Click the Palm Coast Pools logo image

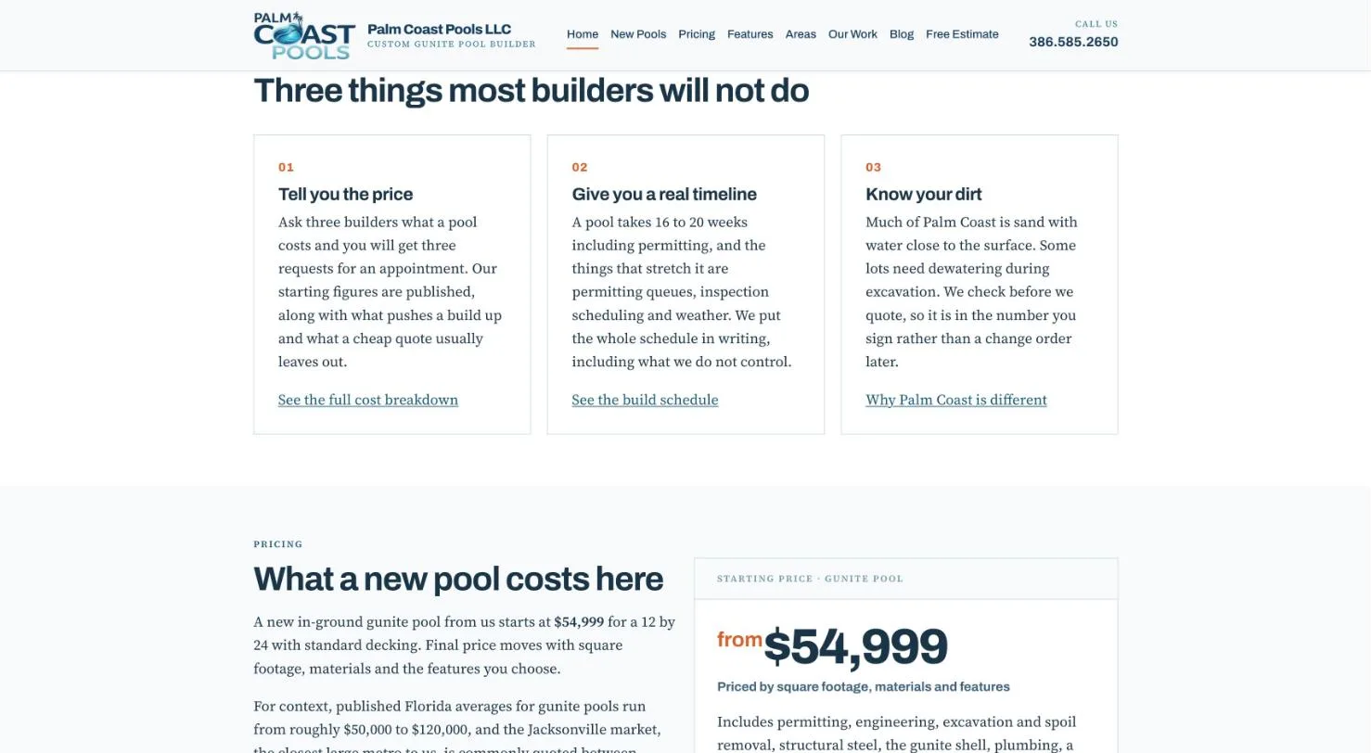point(304,35)
